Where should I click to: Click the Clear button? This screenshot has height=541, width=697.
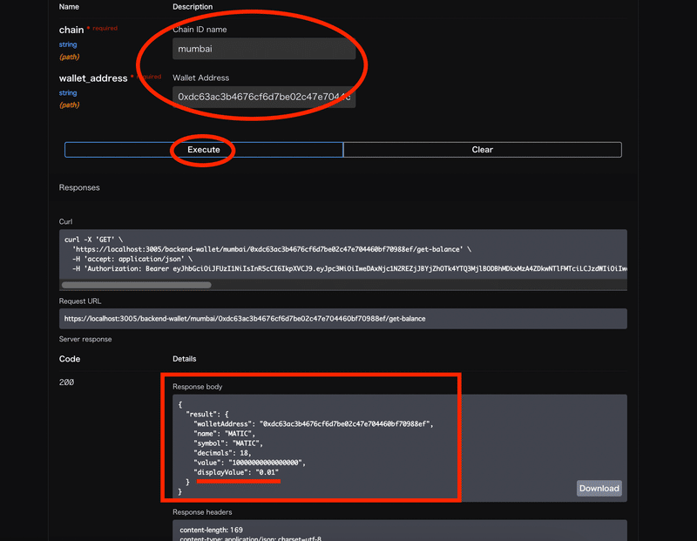click(483, 150)
